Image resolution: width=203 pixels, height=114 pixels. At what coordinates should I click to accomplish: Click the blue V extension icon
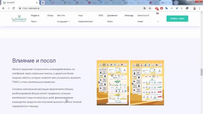177,8
